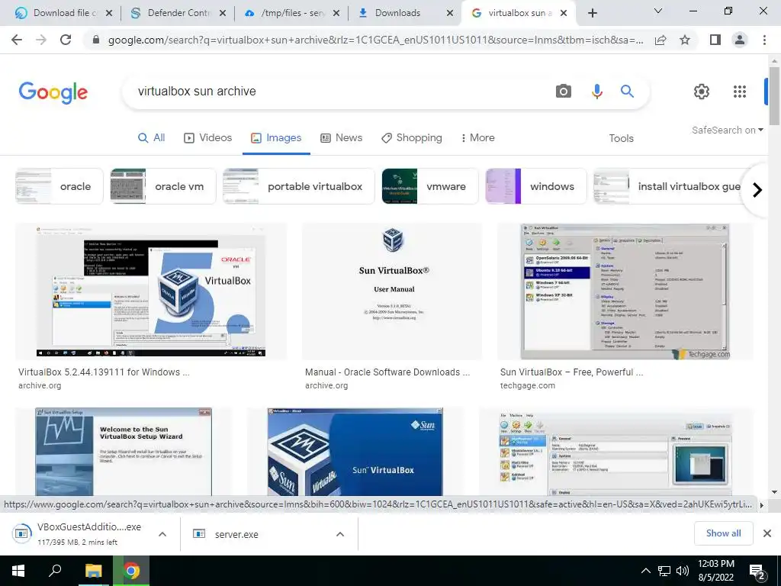
Task: Open the Chrome profile avatar
Action: (740, 40)
